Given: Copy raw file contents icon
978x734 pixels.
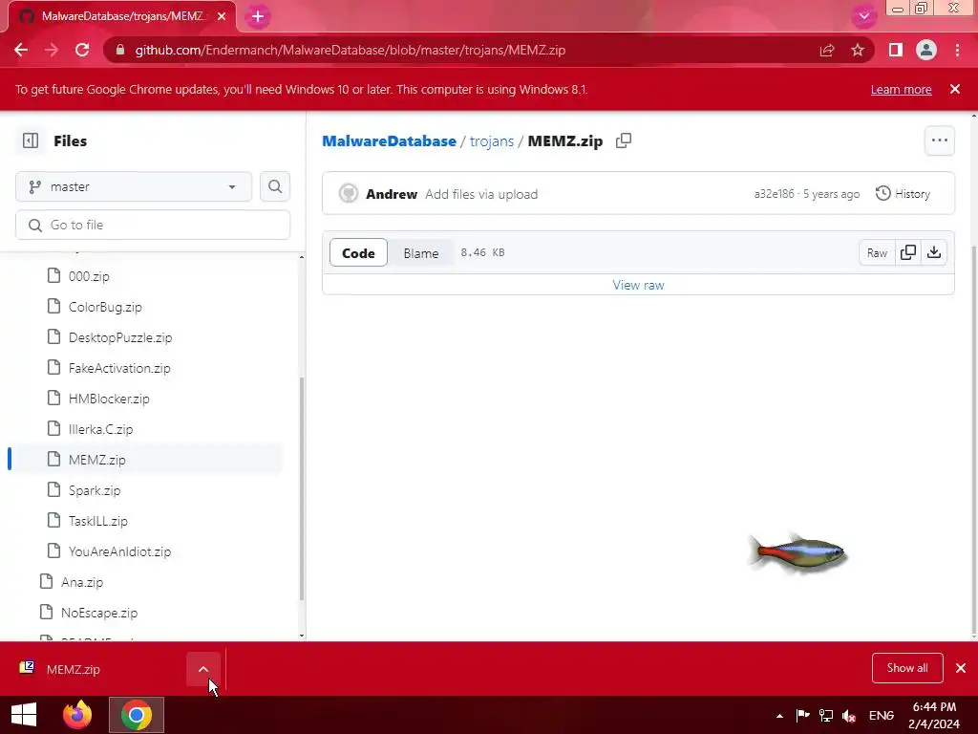Looking at the screenshot, I should click(908, 252).
